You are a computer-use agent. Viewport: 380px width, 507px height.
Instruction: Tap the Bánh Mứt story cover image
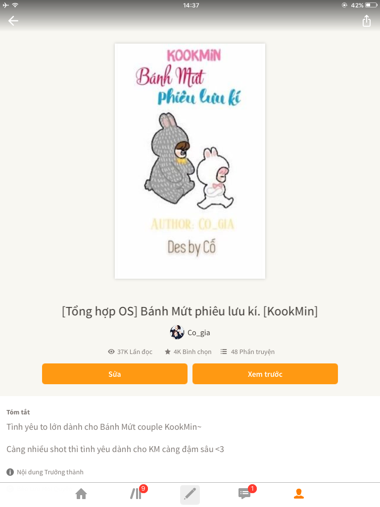pos(190,161)
